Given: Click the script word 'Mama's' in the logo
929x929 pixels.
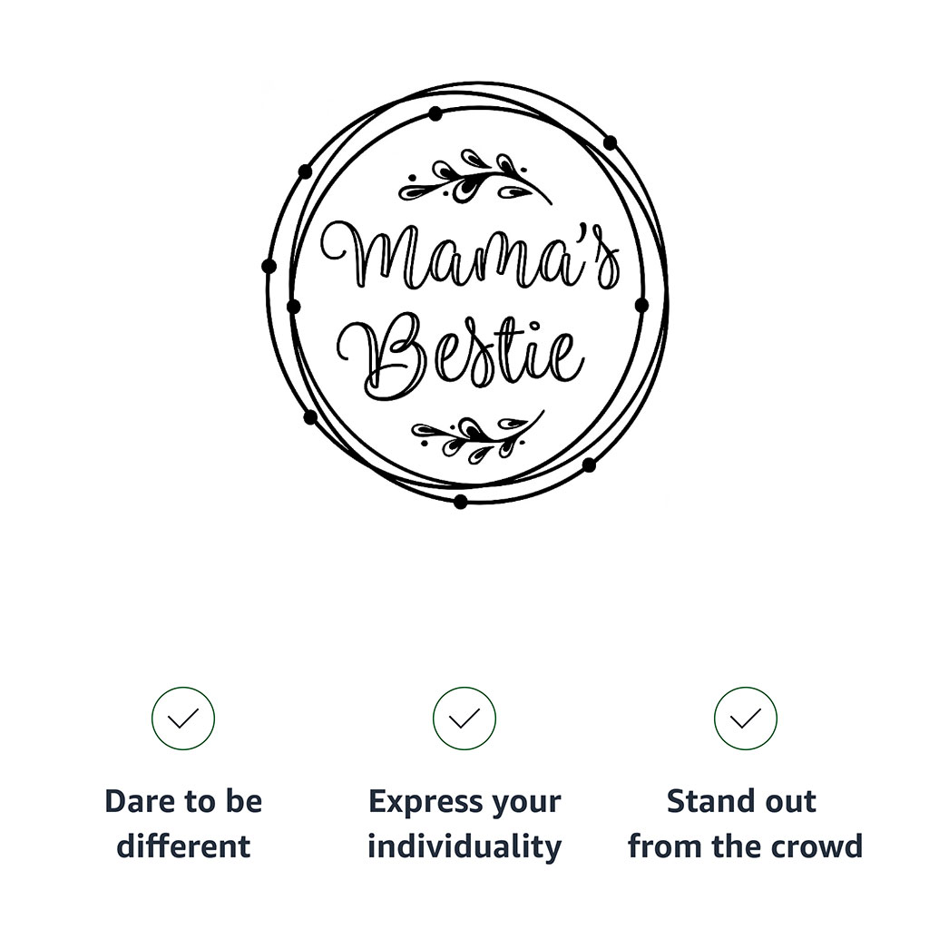Looking at the screenshot, I should pyautogui.click(x=472, y=257).
